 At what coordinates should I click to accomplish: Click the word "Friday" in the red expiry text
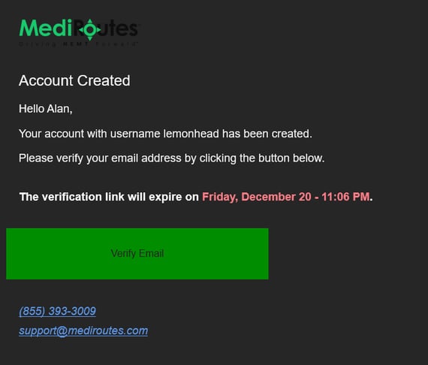[220, 197]
